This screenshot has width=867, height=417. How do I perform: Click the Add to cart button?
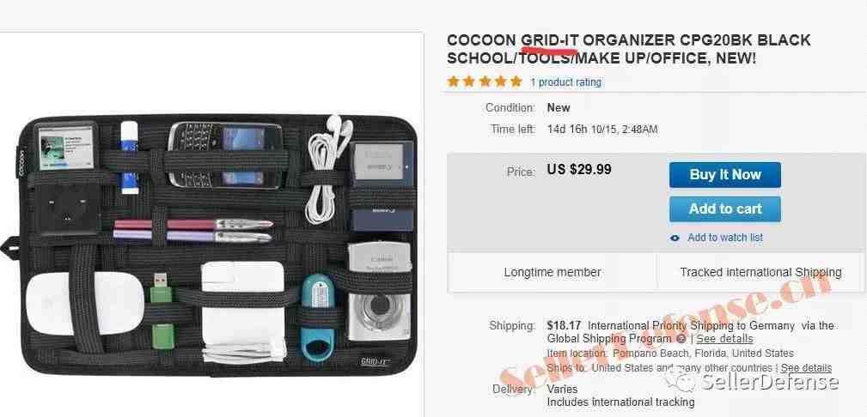point(725,209)
